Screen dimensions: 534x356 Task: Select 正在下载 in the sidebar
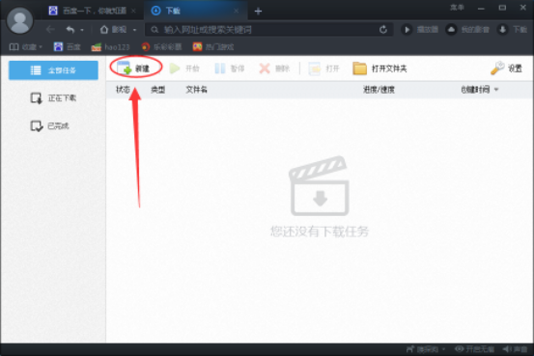pyautogui.click(x=53, y=98)
